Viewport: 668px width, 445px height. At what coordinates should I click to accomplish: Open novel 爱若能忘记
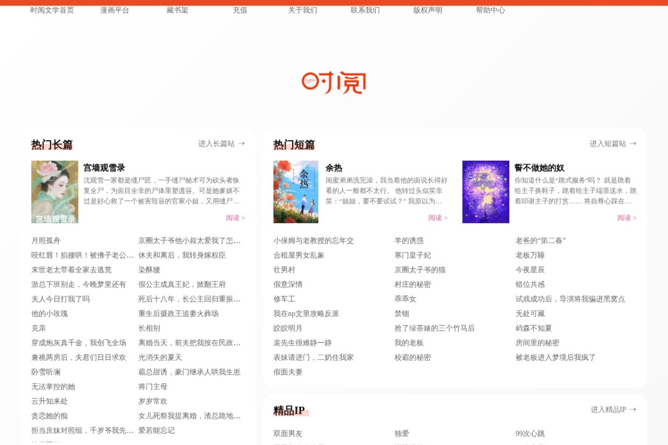point(156,431)
